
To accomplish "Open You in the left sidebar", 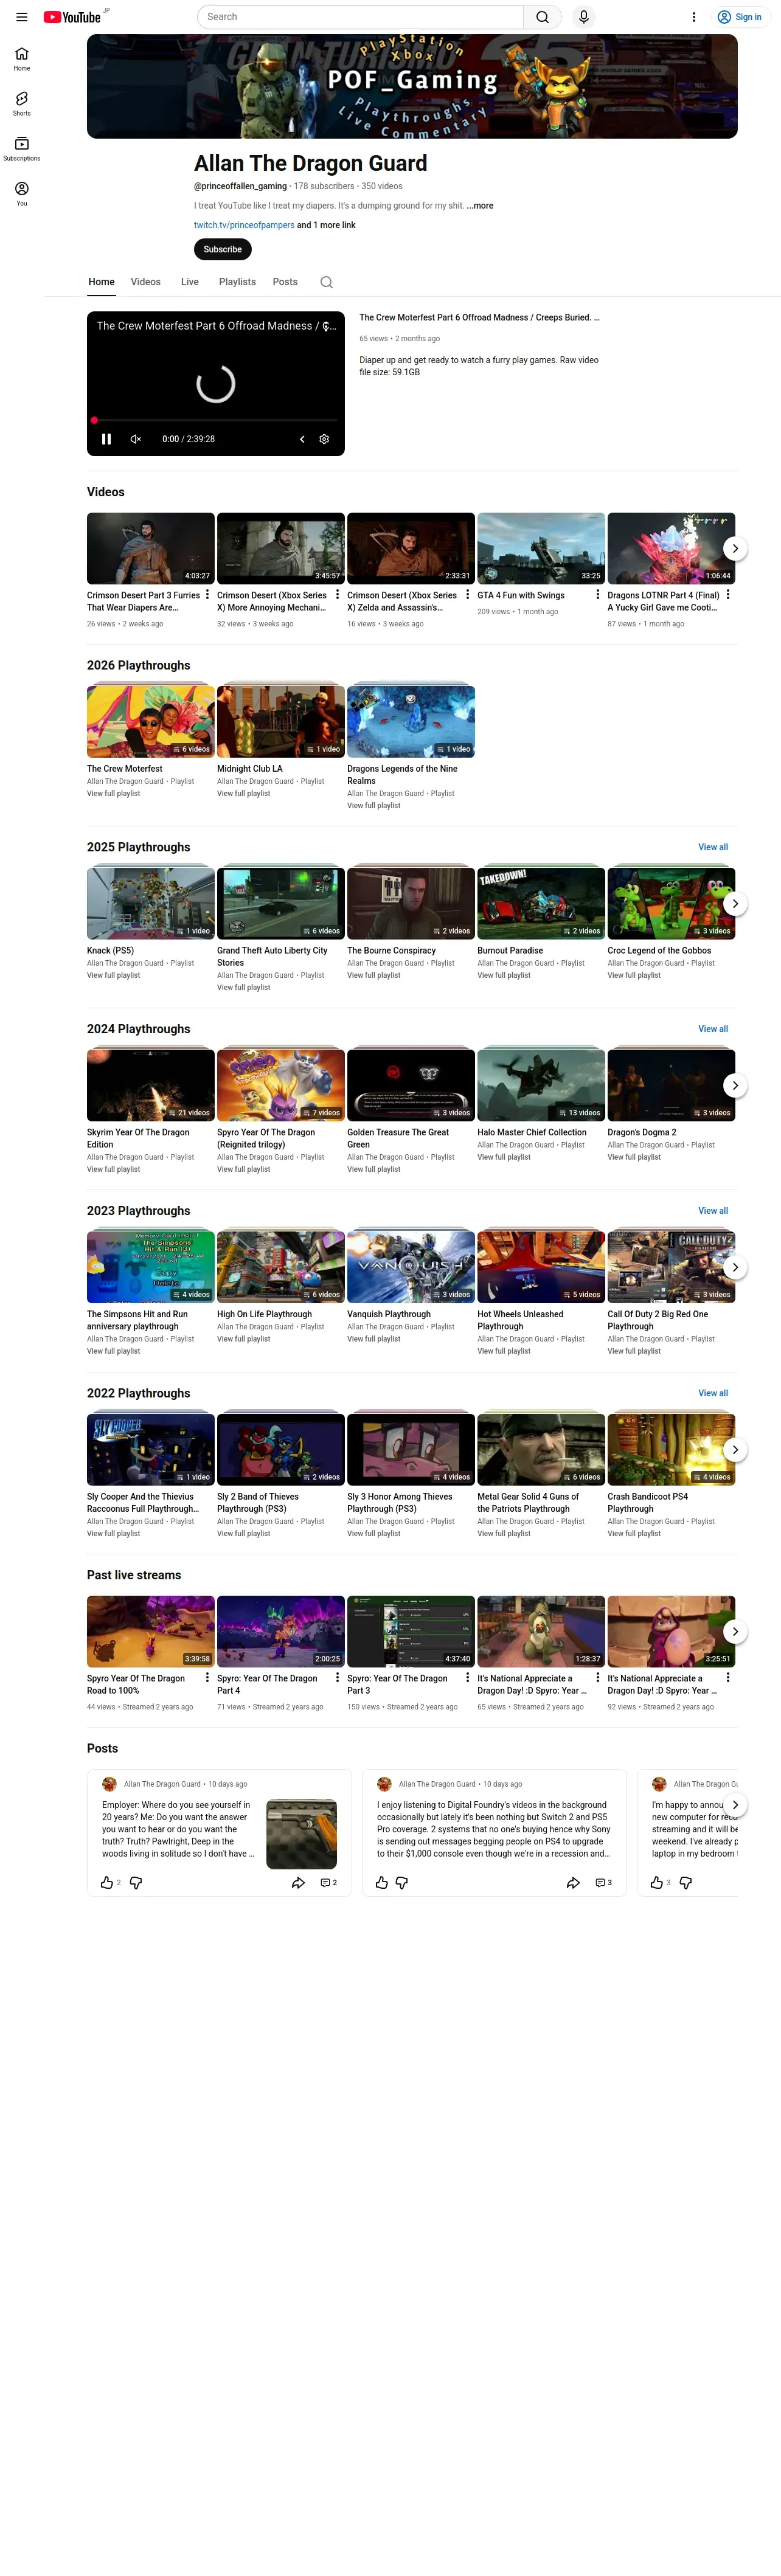I will (x=22, y=194).
